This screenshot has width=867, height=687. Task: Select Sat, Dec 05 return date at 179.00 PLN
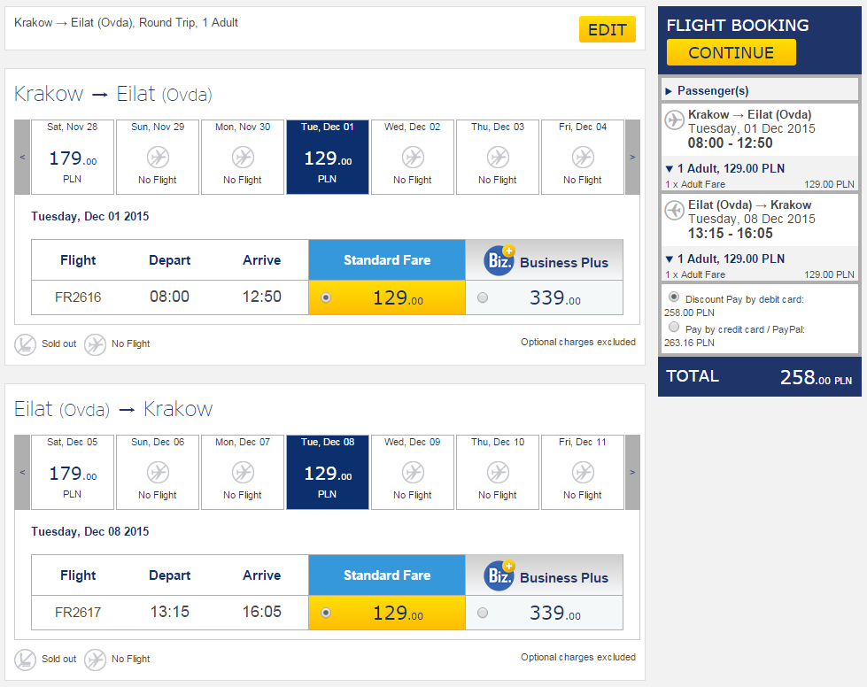73,472
